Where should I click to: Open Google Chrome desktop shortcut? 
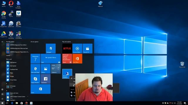click(x=4, y=15)
